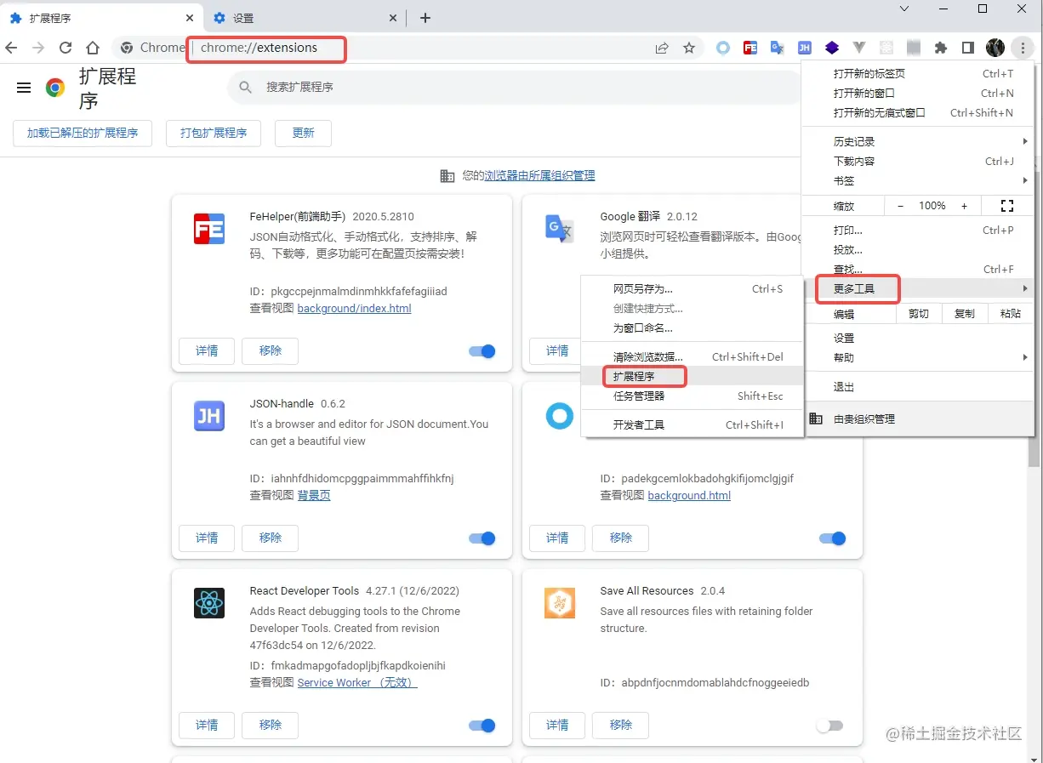Image resolution: width=1043 pixels, height=763 pixels.
Task: Choose 扩展程序 in the More tools submenu
Action: tap(692, 376)
